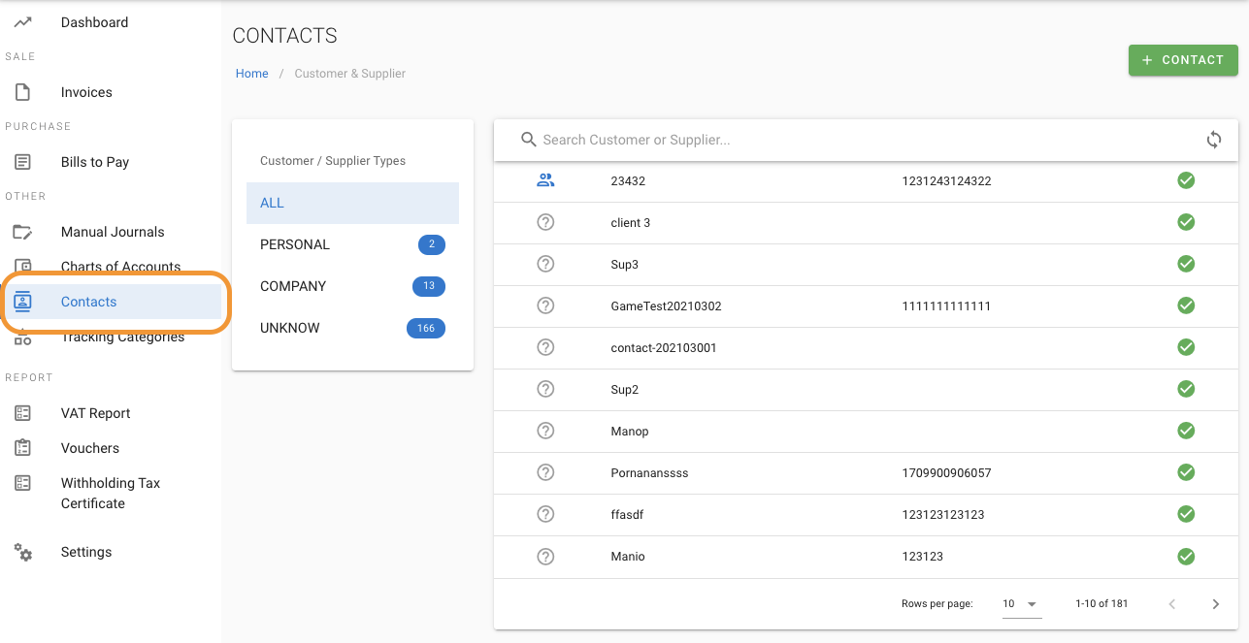This screenshot has height=643, width=1249.
Task: Select contact name GameTest20210302
Action: click(666, 305)
